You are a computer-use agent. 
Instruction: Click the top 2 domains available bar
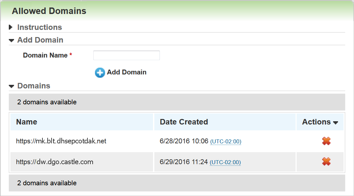pyautogui.click(x=47, y=102)
